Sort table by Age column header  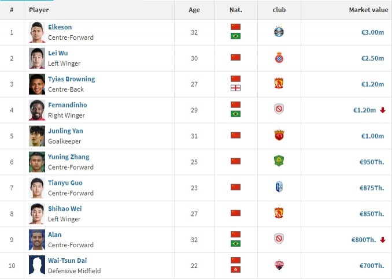[x=194, y=10]
